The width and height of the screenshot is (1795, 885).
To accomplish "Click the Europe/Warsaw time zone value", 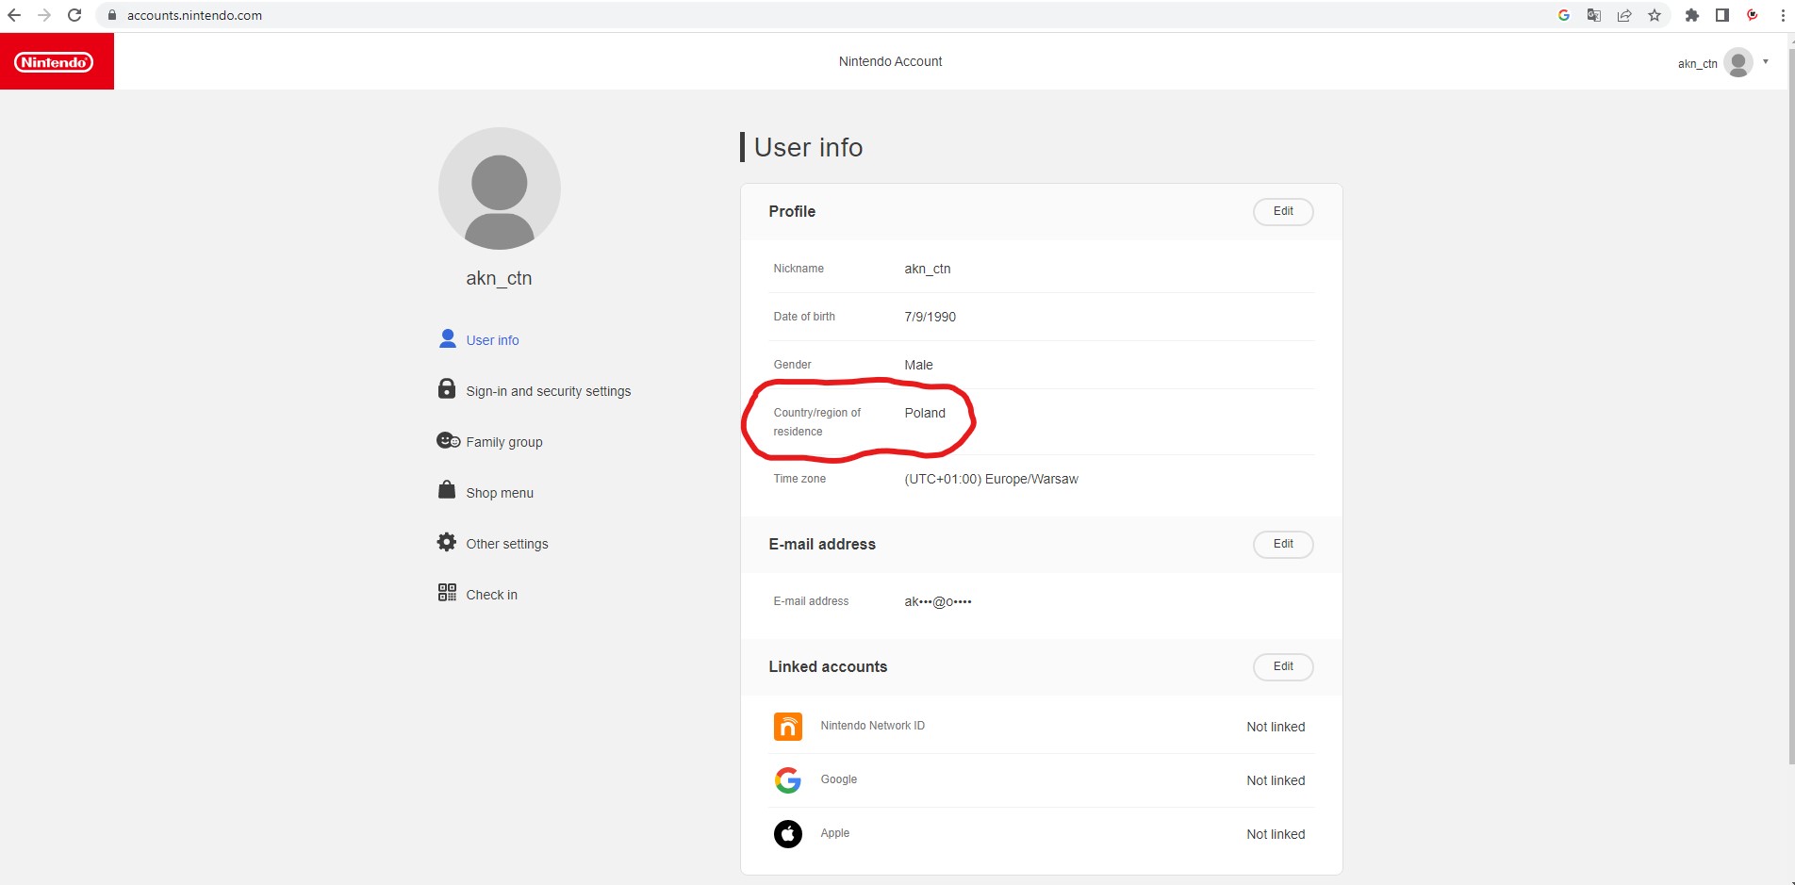I will coord(991,479).
